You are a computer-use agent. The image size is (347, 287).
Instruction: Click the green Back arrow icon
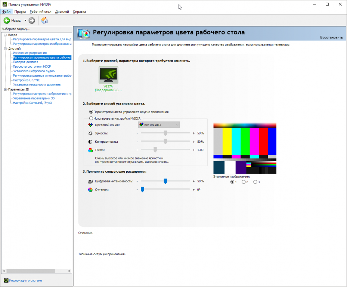coord(7,21)
